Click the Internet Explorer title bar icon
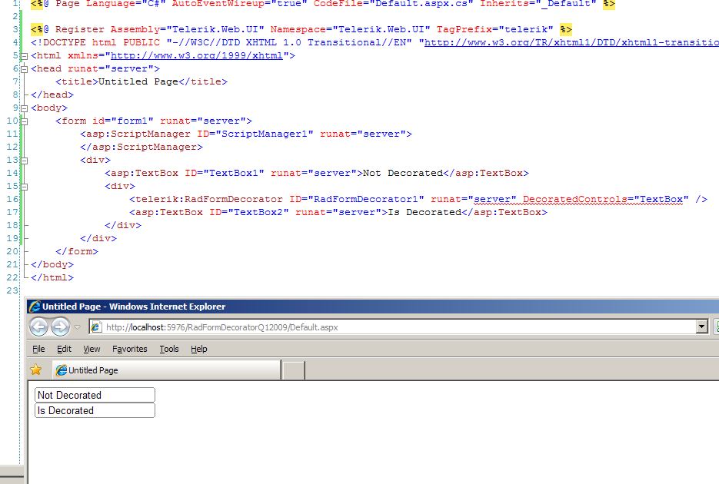Viewport: 719px width, 484px height. pos(35,307)
